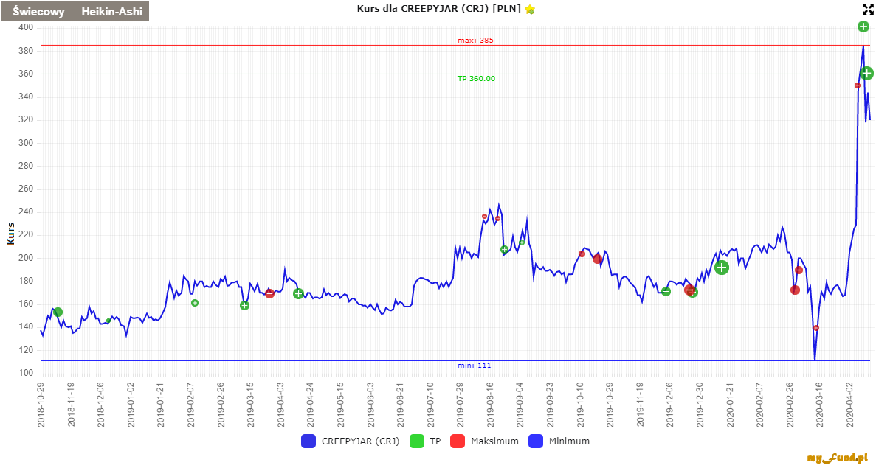
Task: Click the green plus marker near 208 in August 2019
Action: tap(505, 249)
